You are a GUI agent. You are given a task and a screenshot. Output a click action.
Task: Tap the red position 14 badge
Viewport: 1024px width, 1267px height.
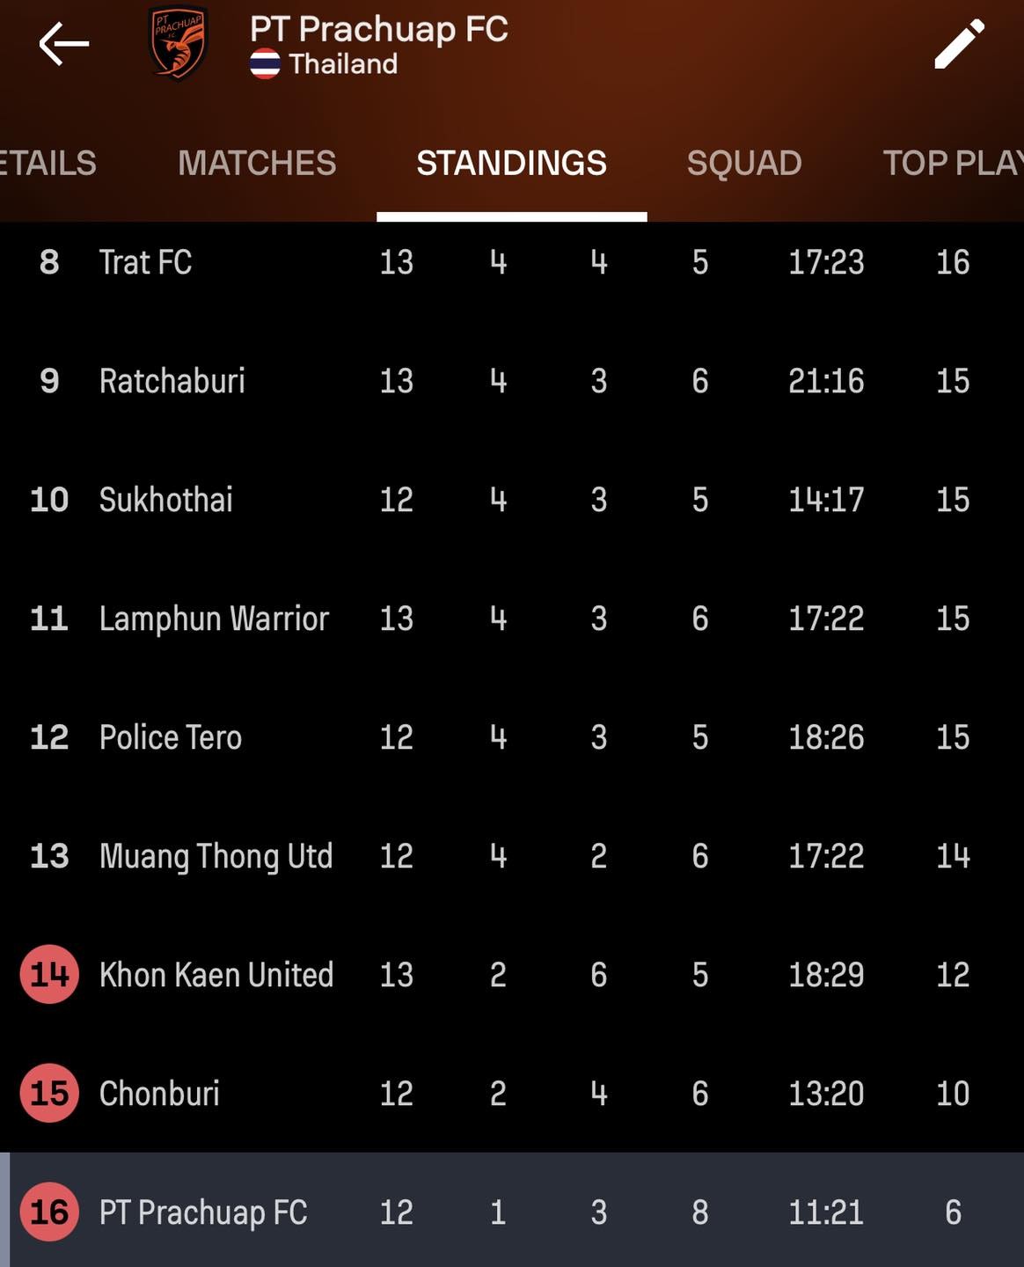49,974
